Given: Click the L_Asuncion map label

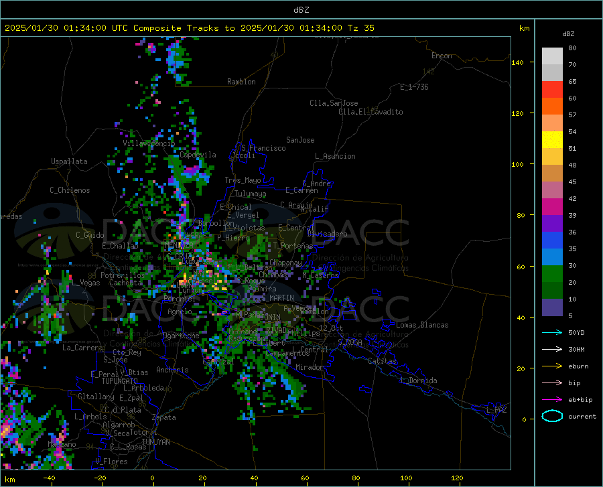Looking at the screenshot, I should pyautogui.click(x=335, y=156).
